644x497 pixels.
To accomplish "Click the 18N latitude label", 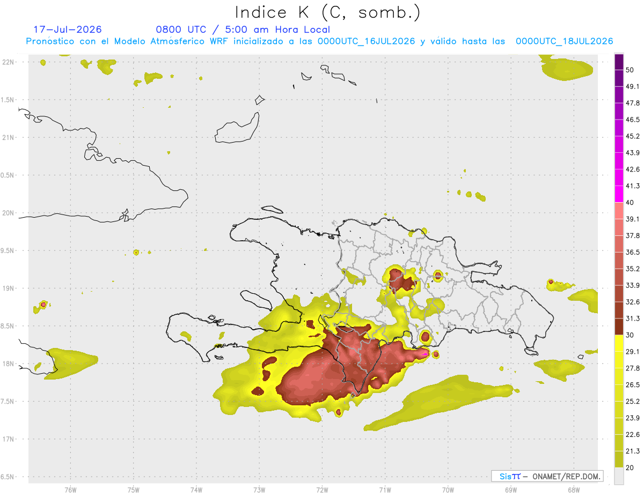I will [8, 364].
